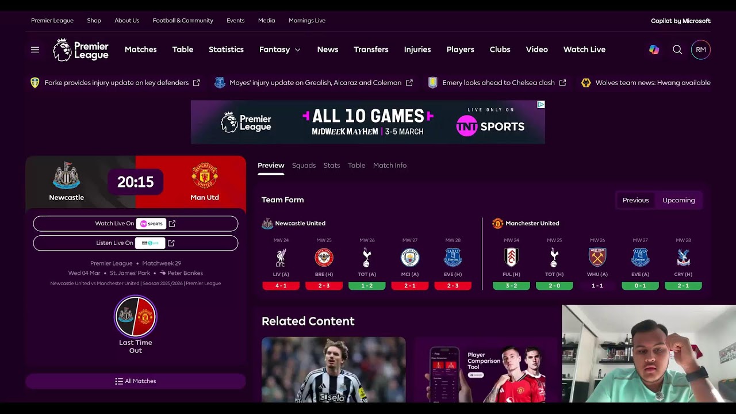Click external link icon after Emery headline
This screenshot has width=736, height=414.
point(562,83)
